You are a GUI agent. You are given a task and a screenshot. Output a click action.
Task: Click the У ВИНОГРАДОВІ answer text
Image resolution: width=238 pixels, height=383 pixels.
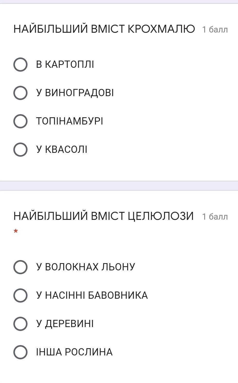(75, 93)
